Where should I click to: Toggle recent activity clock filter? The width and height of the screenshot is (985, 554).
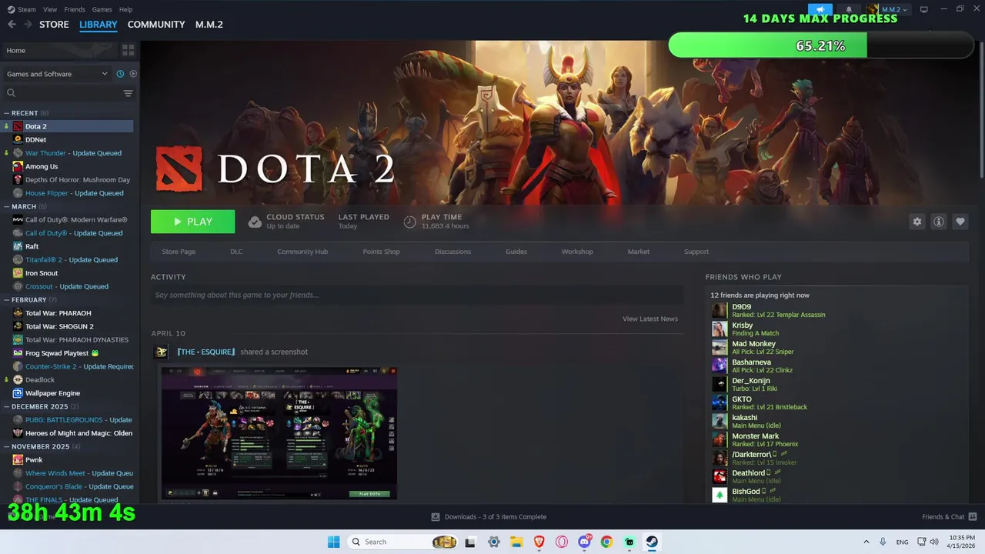coord(120,74)
